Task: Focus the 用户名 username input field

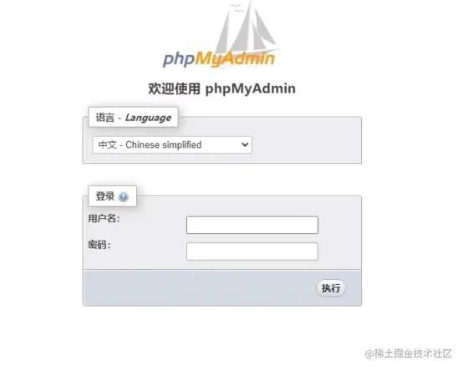Action: click(252, 225)
